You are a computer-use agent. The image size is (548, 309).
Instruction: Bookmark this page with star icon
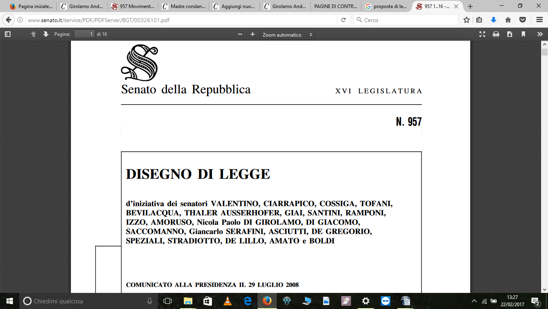click(467, 20)
